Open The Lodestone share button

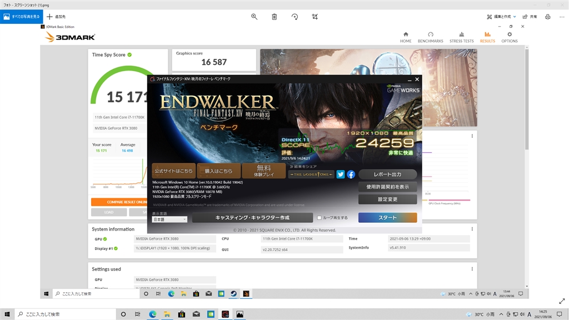(x=311, y=174)
